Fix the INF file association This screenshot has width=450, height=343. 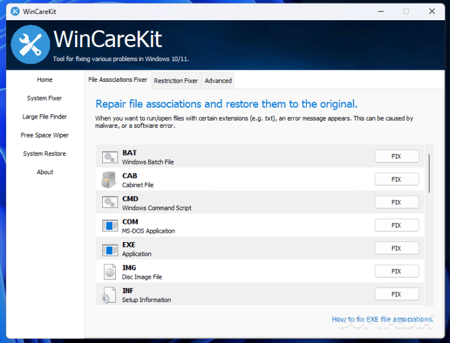pyautogui.click(x=397, y=294)
